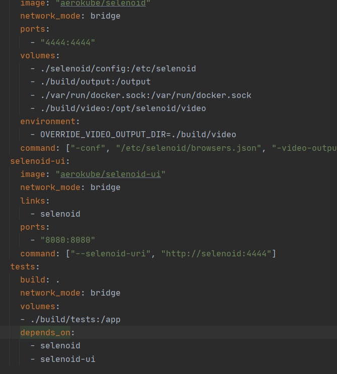Click selenoid entry under depends_on
Image resolution: width=337 pixels, height=374 pixels.
60,346
